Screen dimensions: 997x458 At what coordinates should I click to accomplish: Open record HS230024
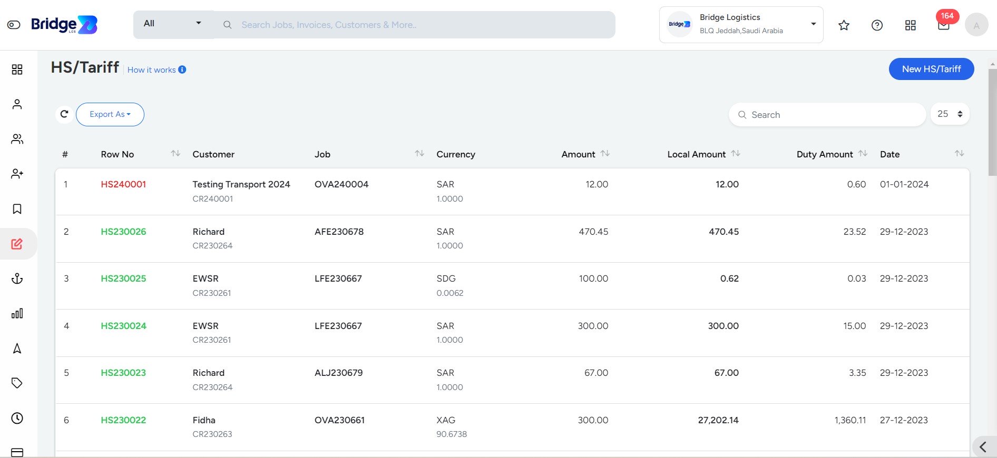click(123, 326)
